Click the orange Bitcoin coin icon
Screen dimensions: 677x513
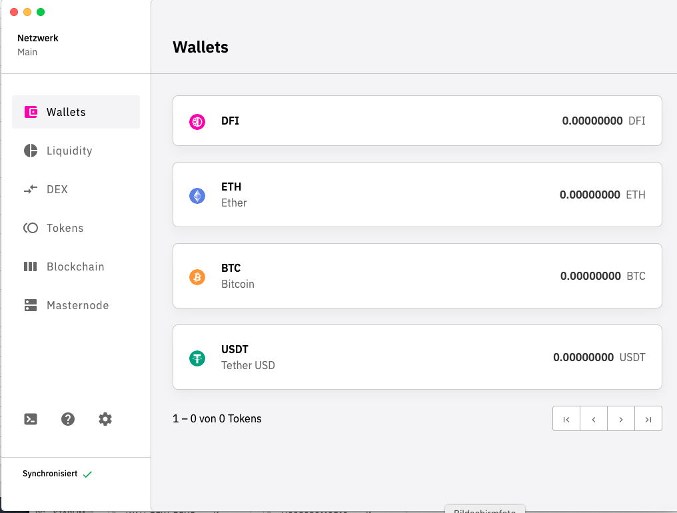(x=197, y=276)
